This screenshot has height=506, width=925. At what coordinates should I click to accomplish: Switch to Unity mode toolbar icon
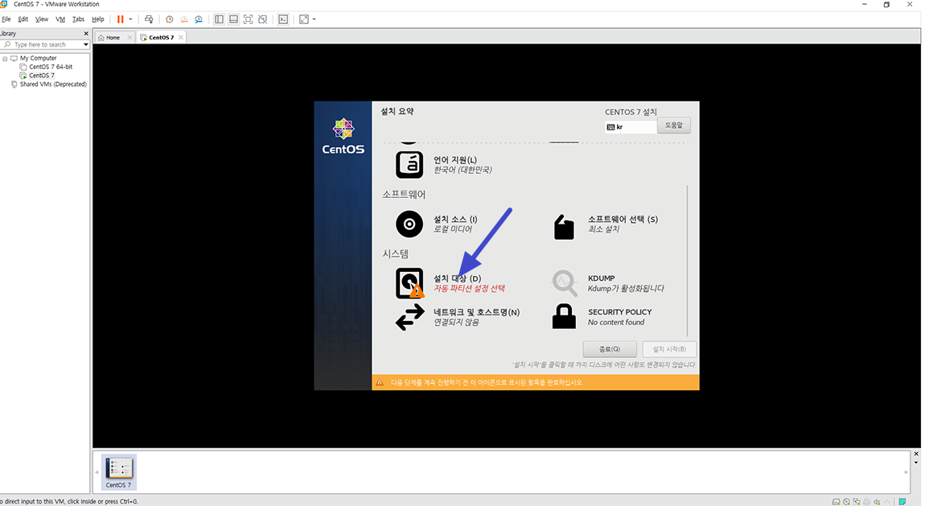pyautogui.click(x=262, y=19)
